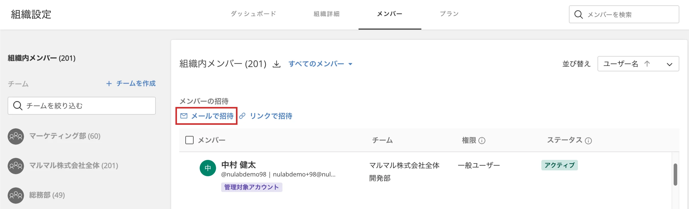Viewport: 689px width, 209px height.
Task: Open the すべてのメンバー filter dropdown
Action: (320, 64)
